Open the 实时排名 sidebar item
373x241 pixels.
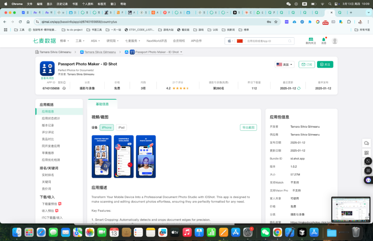tap(48, 175)
